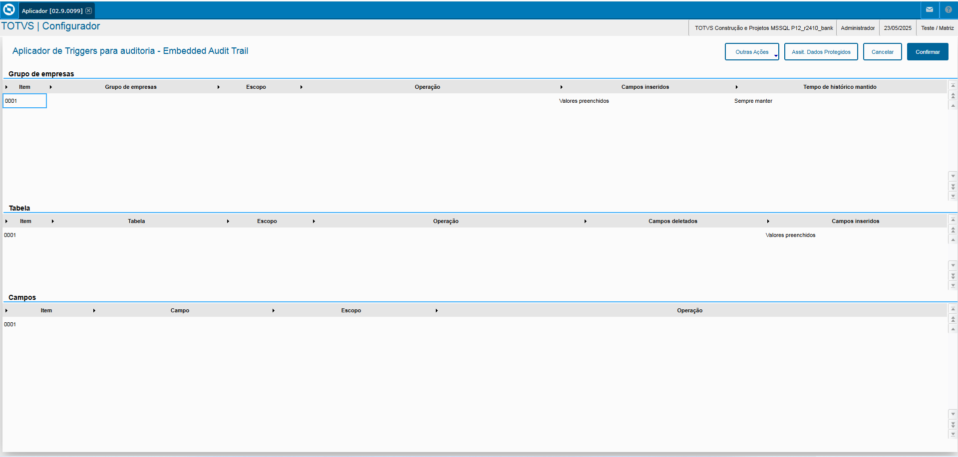Click the help icon in the top corner
Image resolution: width=958 pixels, height=457 pixels.
pos(948,9)
